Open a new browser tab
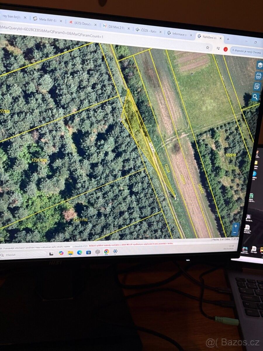263x351 pixels. pyautogui.click(x=228, y=39)
